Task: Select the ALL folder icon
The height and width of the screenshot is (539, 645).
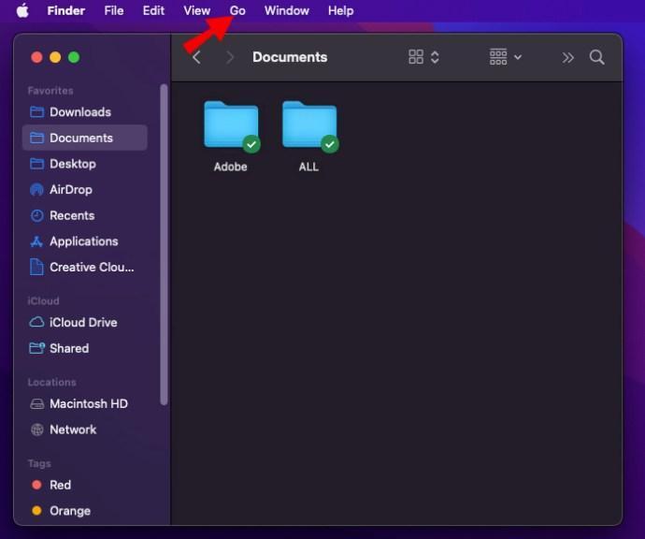Action: pyautogui.click(x=309, y=126)
